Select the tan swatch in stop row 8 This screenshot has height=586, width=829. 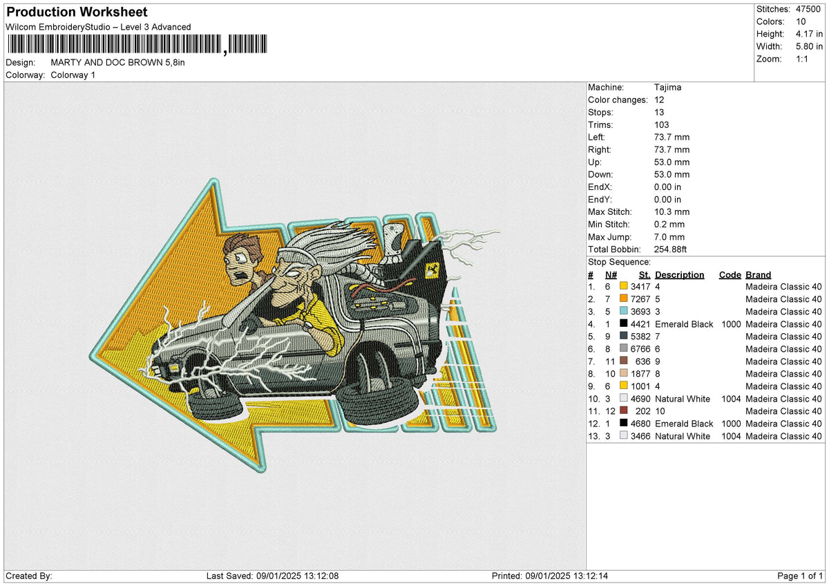click(x=624, y=373)
